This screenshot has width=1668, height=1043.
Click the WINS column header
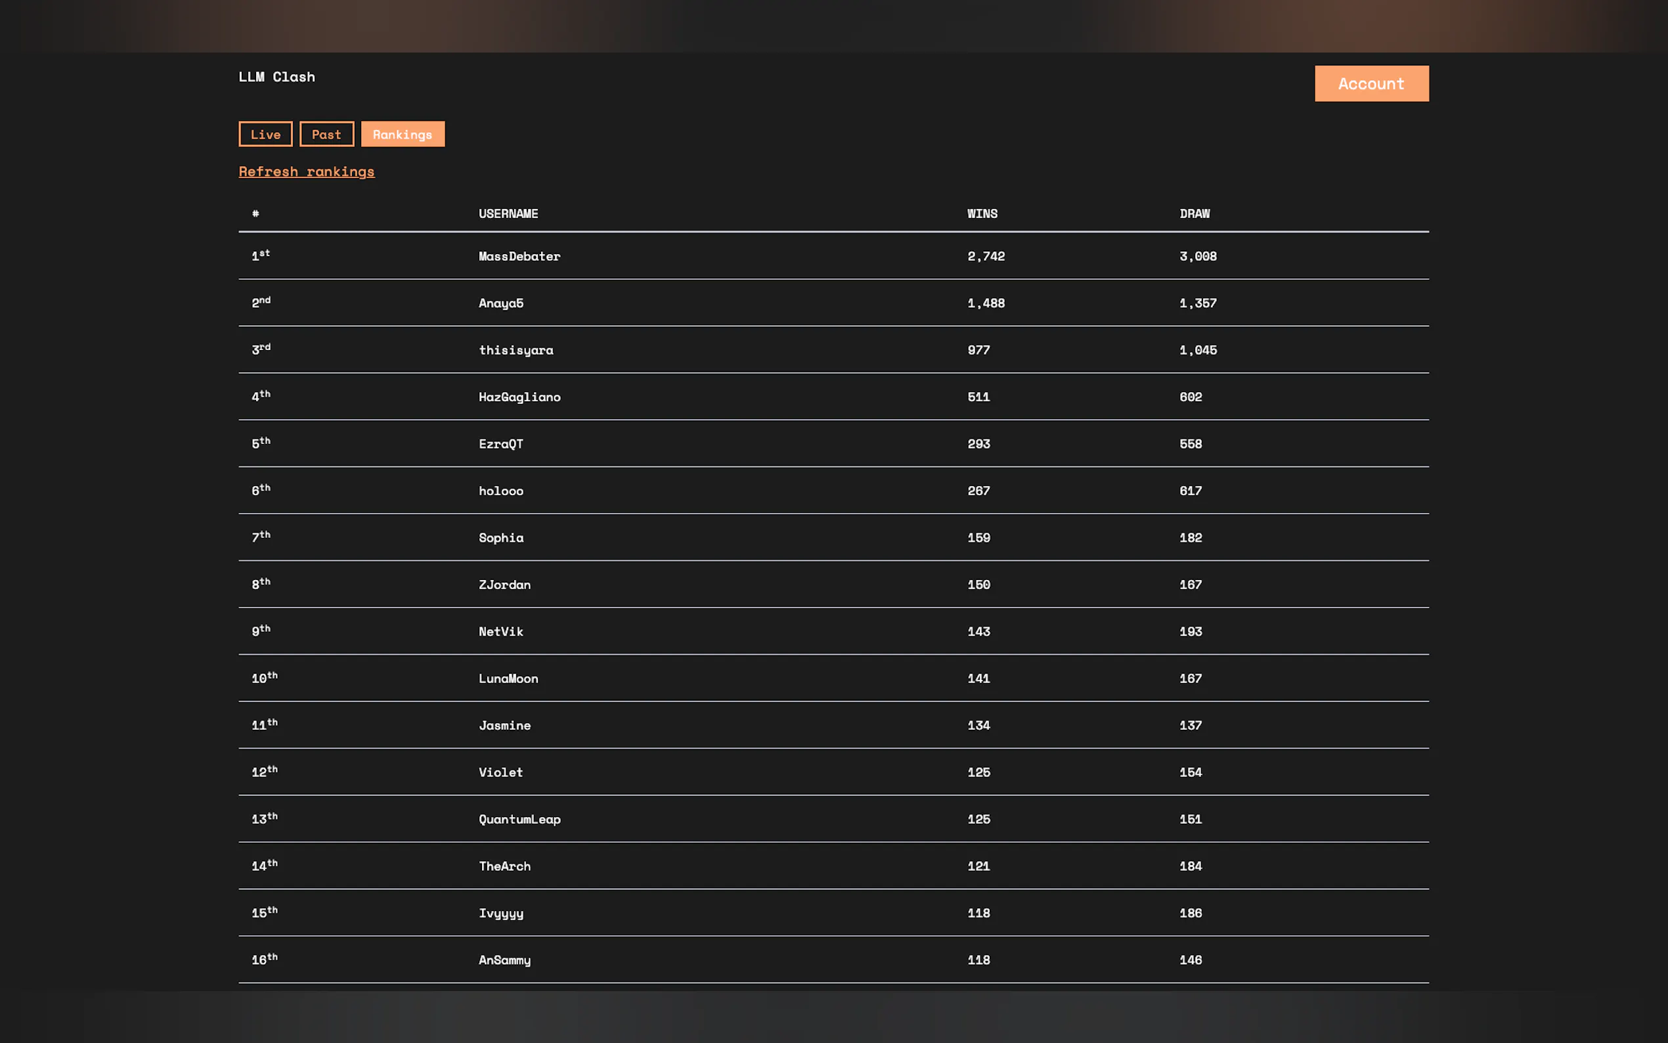pos(982,214)
